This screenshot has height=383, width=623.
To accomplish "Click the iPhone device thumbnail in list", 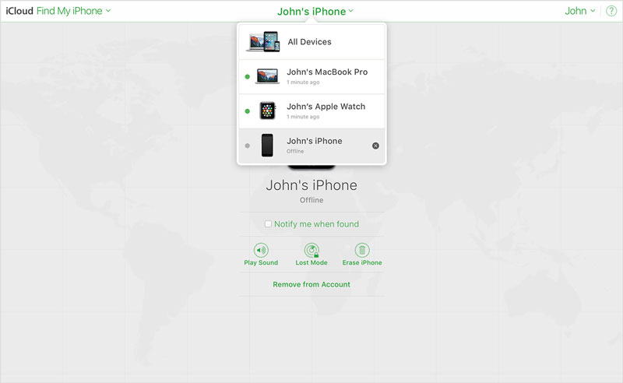I will tap(267, 146).
